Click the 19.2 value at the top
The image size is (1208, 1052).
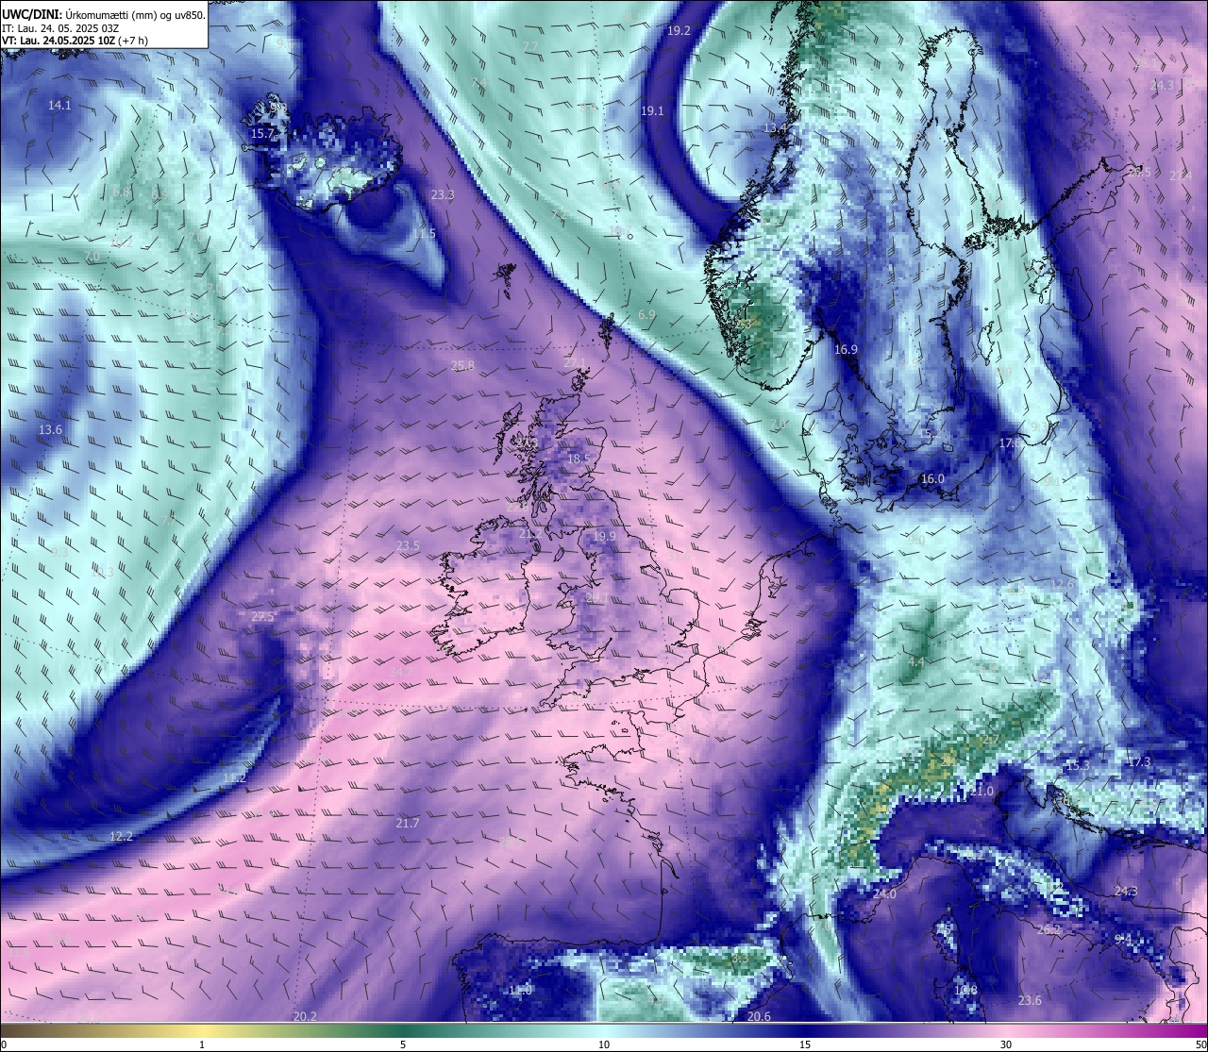pos(679,31)
